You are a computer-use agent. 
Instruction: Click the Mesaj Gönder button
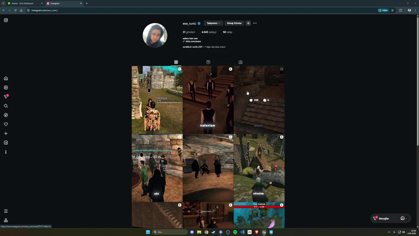coord(234,23)
